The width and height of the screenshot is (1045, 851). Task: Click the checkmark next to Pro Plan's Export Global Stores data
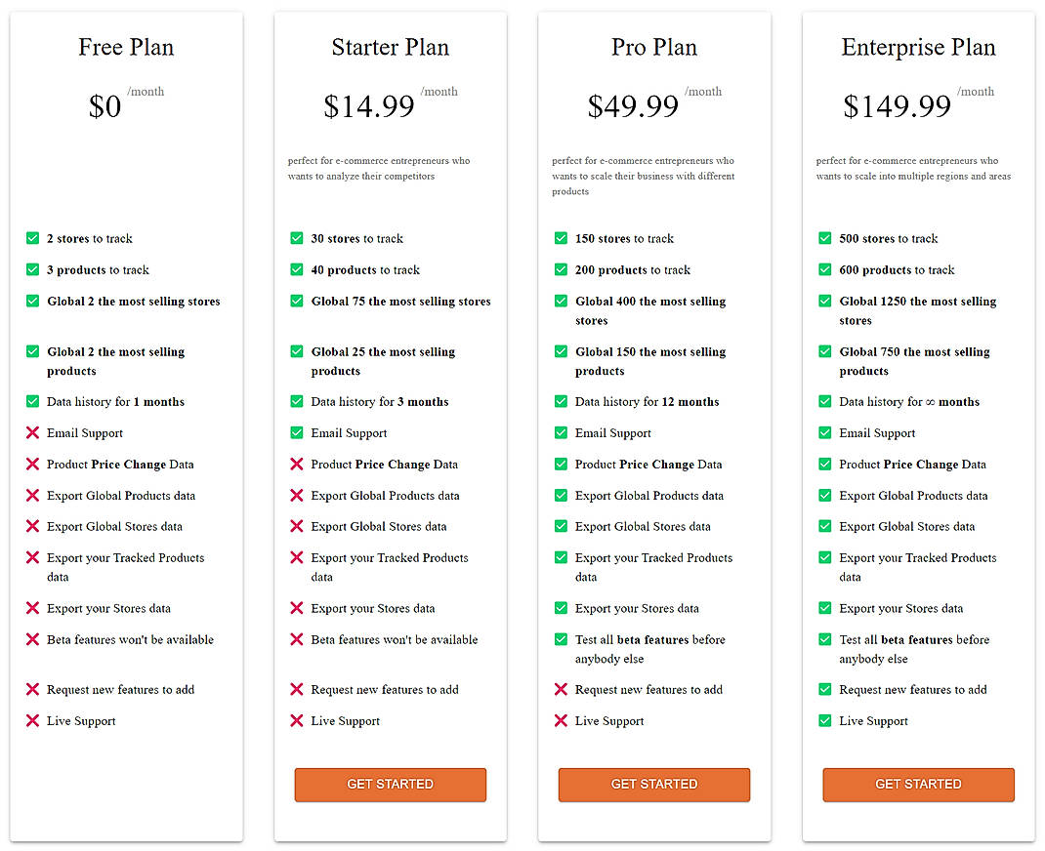561,526
